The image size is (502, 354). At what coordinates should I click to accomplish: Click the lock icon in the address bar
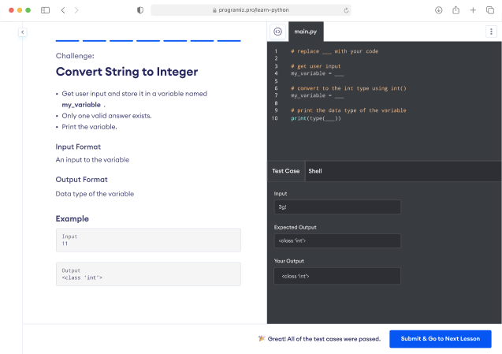pyautogui.click(x=214, y=10)
